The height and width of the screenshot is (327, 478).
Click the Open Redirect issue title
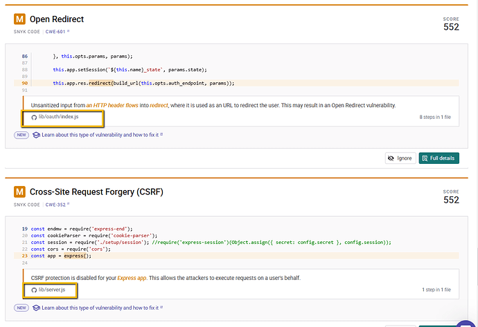tap(57, 19)
